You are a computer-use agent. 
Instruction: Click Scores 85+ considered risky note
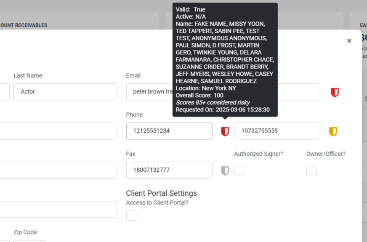[x=213, y=103]
